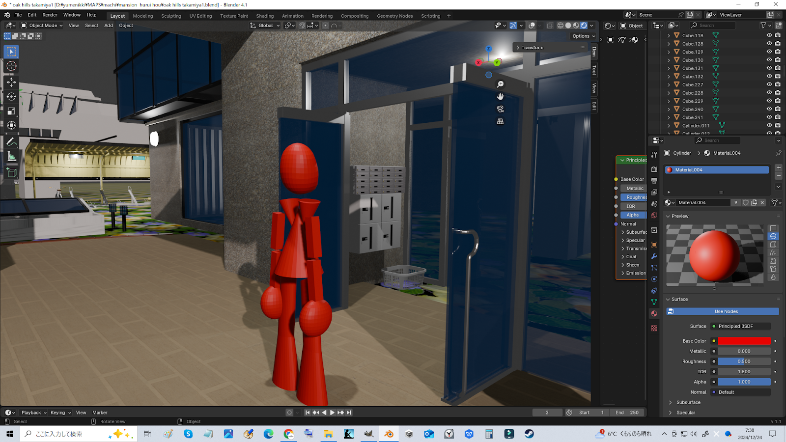Open the World properties tab
Image resolution: width=786 pixels, height=442 pixels.
(654, 216)
